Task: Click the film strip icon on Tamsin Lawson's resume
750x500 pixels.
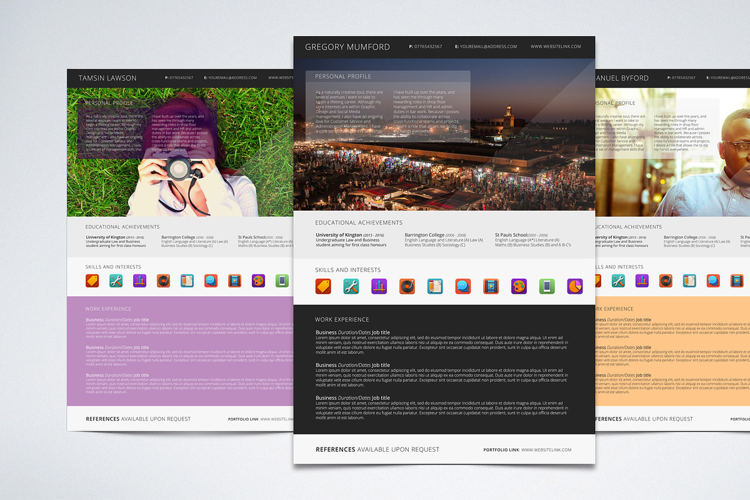Action: (235, 281)
